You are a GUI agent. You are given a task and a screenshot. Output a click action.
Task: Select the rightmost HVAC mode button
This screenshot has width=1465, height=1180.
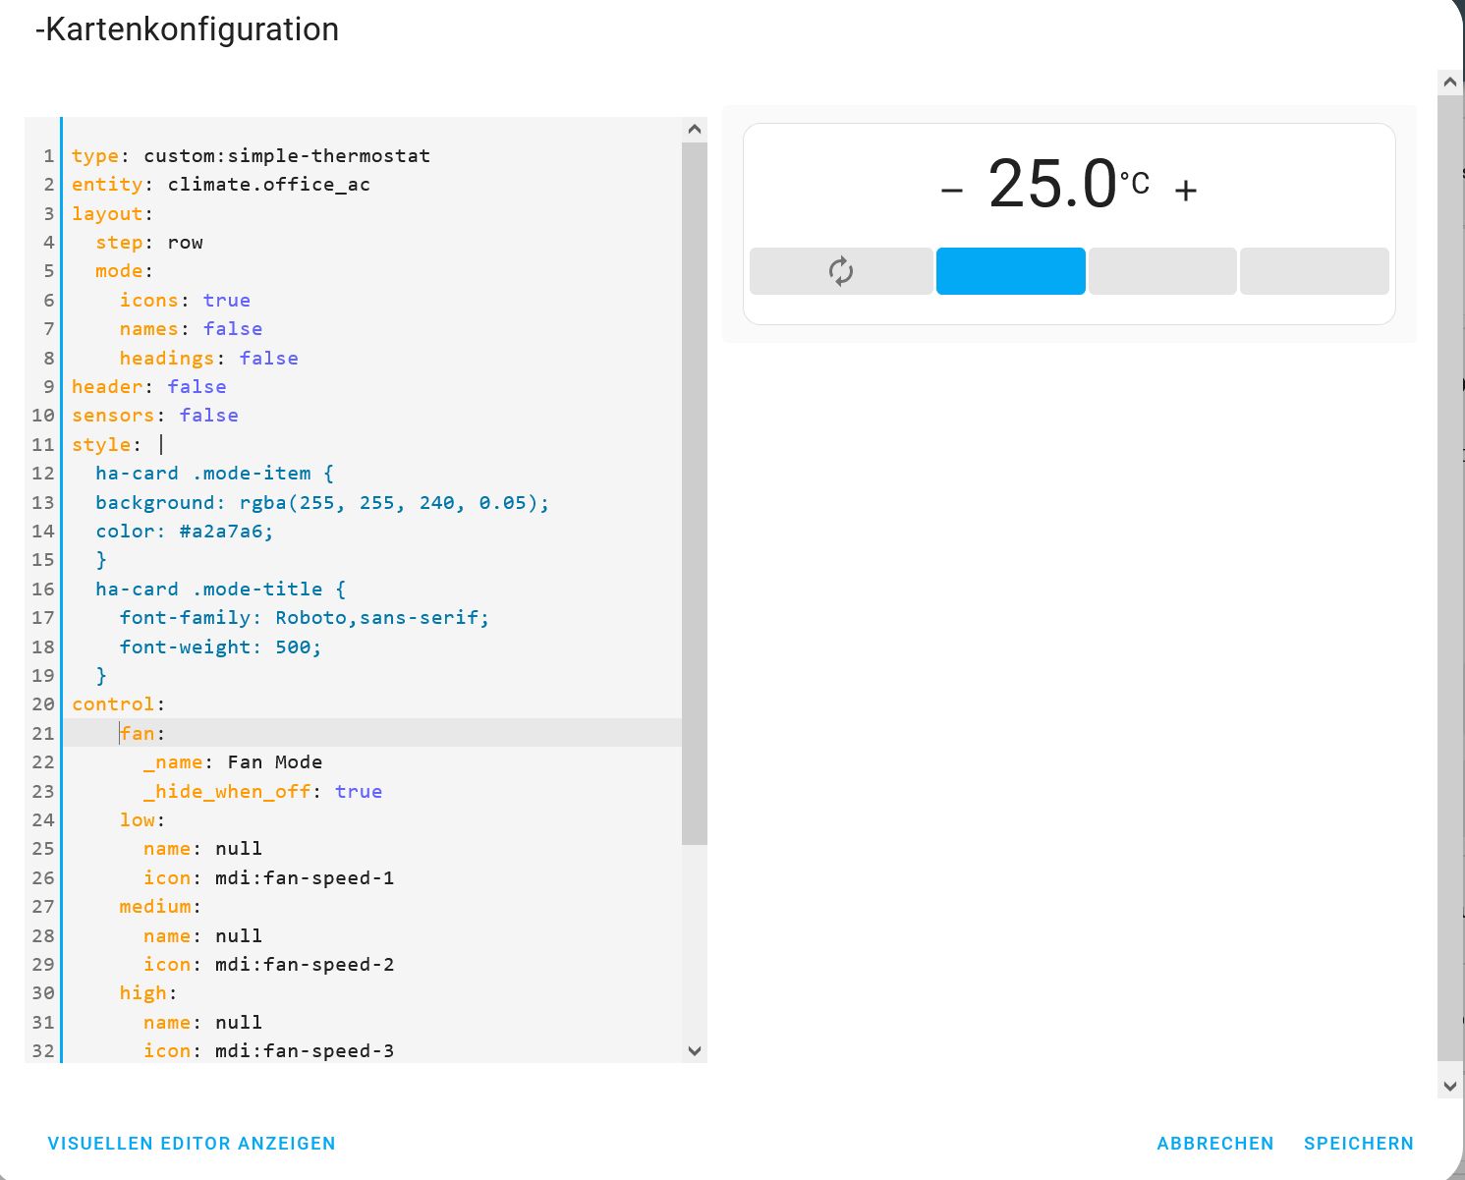[1315, 271]
